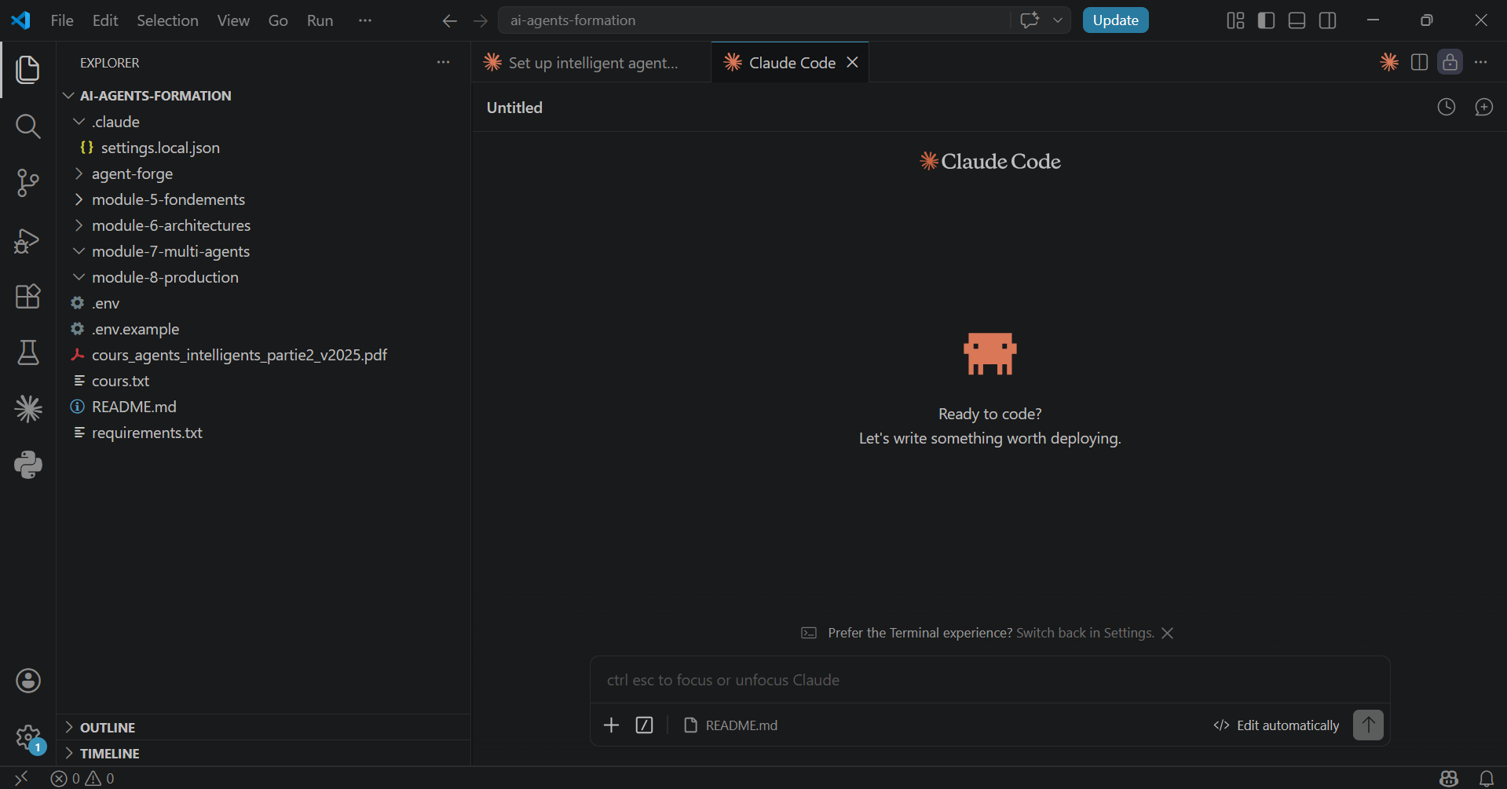Expand the TIMELINE section
The image size is (1507, 789).
coord(264,754)
